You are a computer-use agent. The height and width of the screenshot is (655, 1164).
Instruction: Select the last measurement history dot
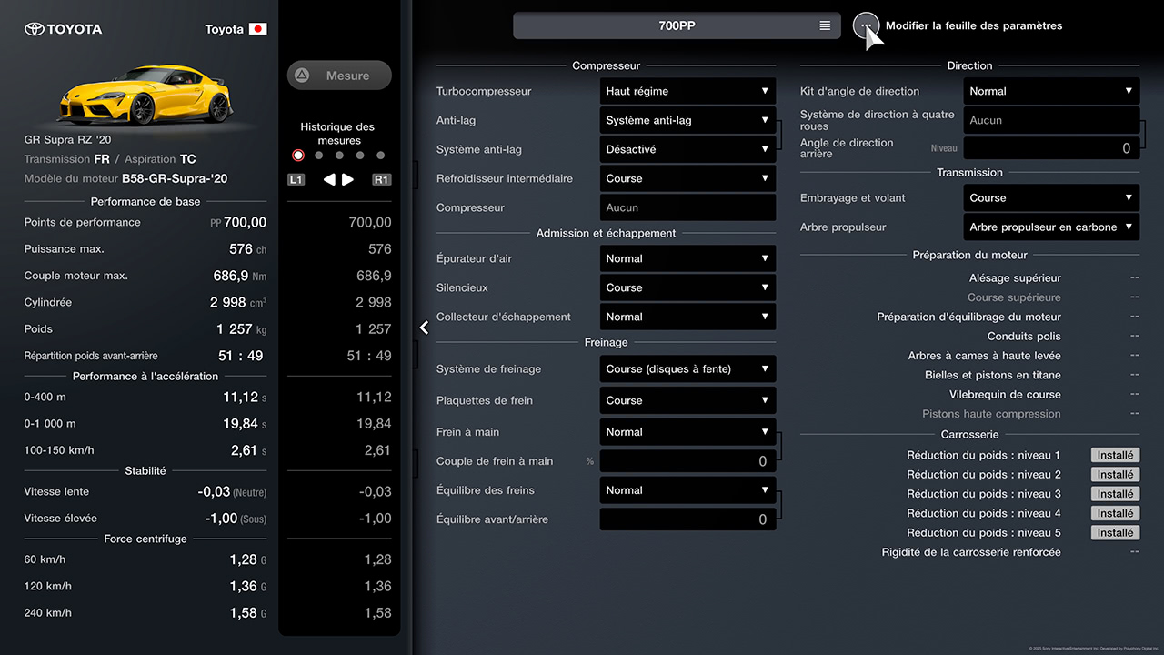point(380,156)
